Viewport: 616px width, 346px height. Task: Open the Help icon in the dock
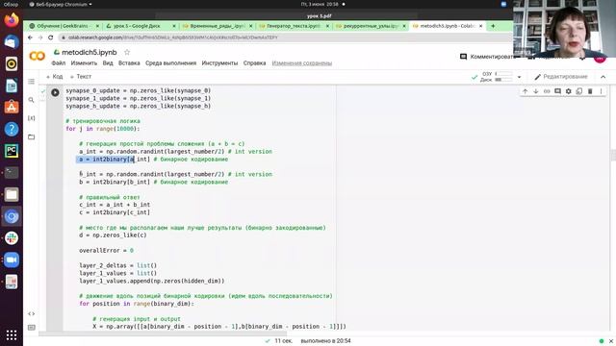[x=12, y=129]
